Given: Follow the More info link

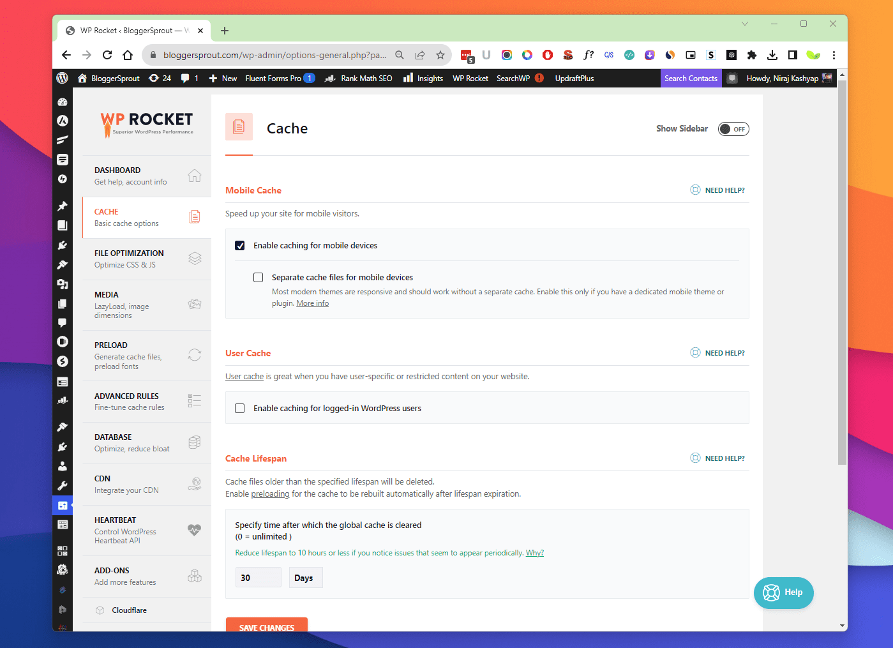Looking at the screenshot, I should pos(313,303).
